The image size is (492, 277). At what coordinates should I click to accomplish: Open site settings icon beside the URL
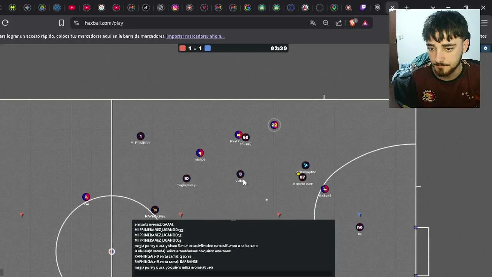point(76,23)
